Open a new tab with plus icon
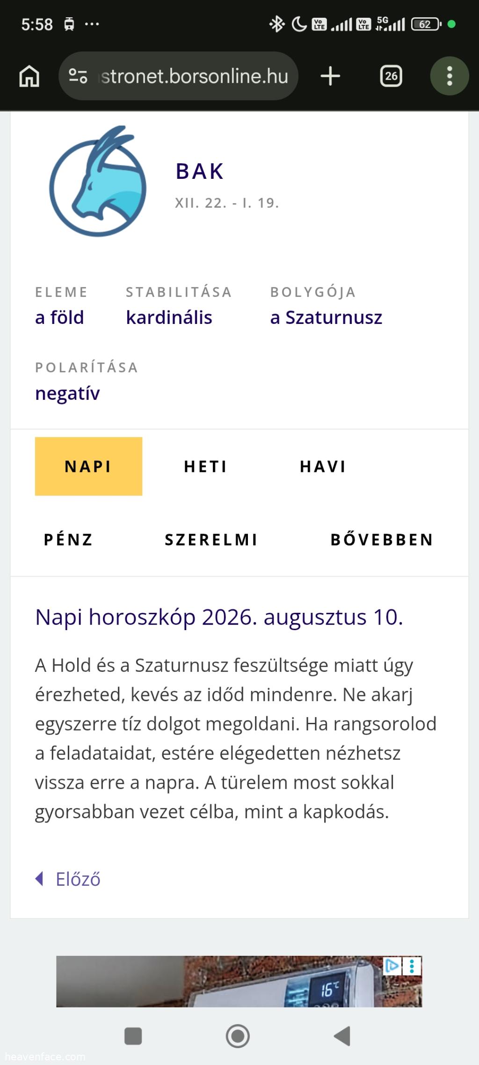Screen dimensions: 479x1065 point(330,76)
